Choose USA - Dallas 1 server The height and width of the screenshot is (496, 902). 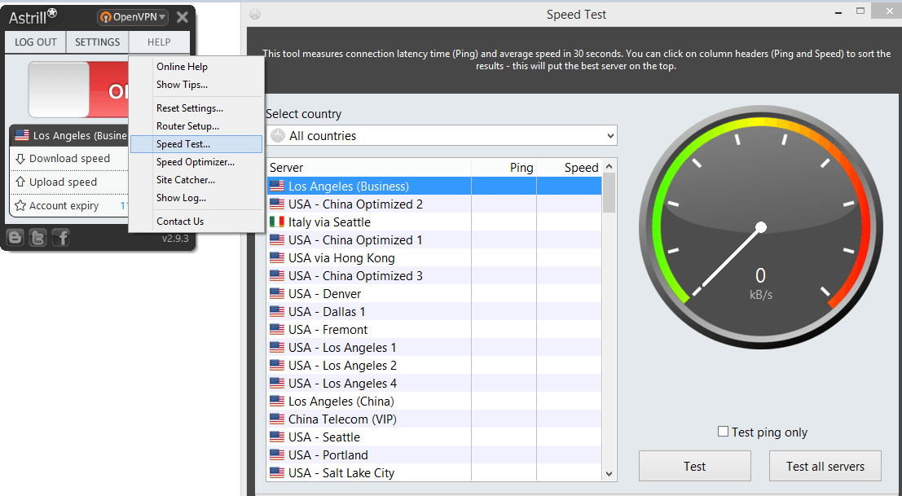(435, 311)
